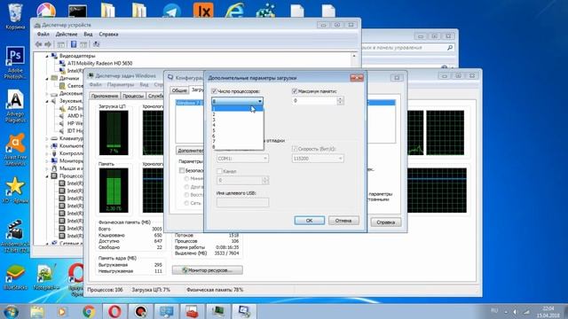Open help icon in Device Manager toolbar
This screenshot has height=319, width=568.
(x=74, y=44)
